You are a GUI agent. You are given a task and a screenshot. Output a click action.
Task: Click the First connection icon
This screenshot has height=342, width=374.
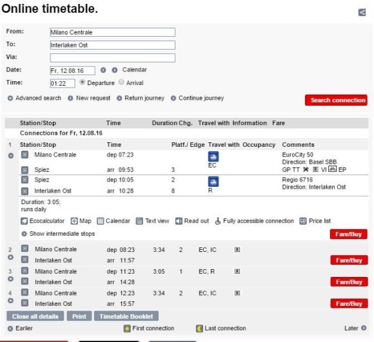pos(127,328)
